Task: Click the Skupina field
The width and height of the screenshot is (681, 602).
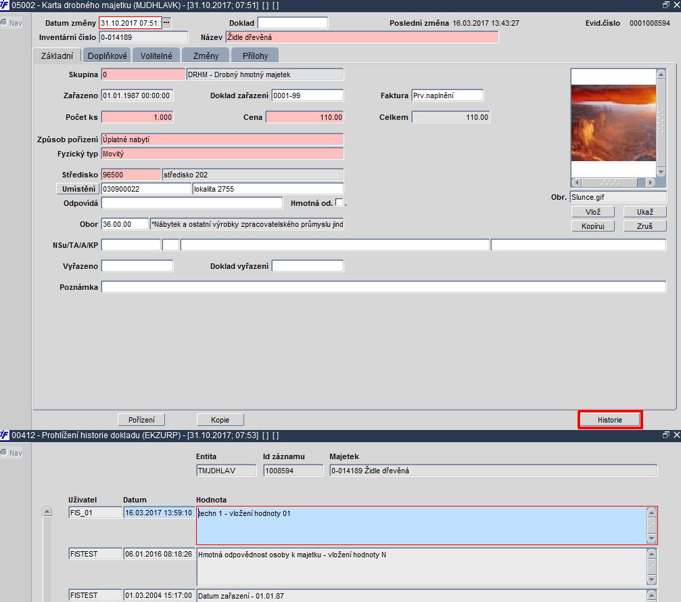Action: [143, 74]
